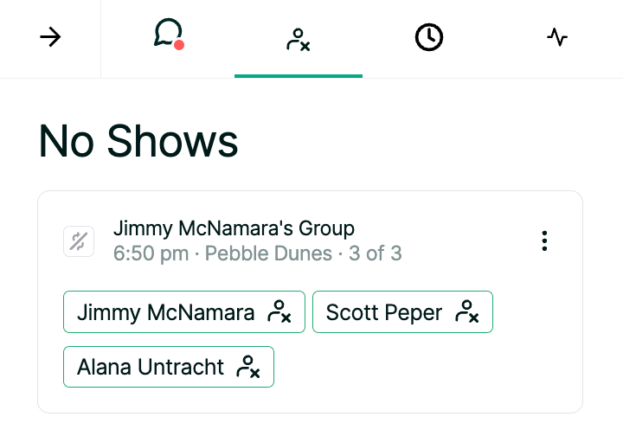Click the right arrow collapse panel icon
The image size is (623, 436).
51,38
